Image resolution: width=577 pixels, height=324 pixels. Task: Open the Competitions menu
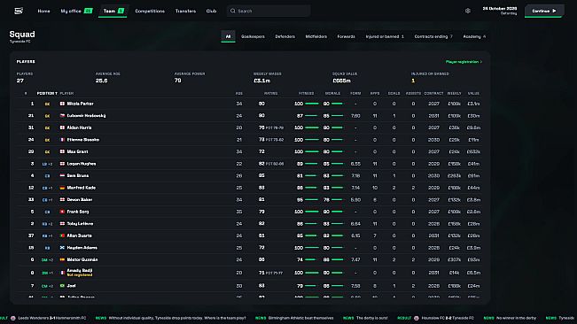[x=150, y=11]
